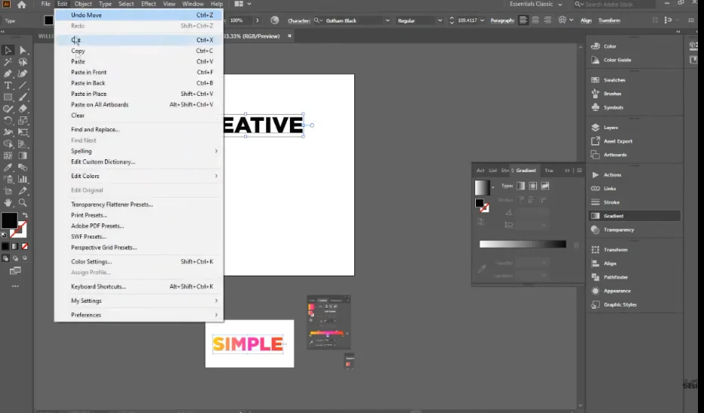Choose Radial Gradient type

533,186
